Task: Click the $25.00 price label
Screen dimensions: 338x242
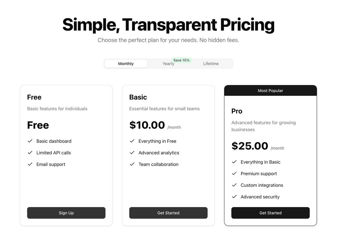Action: tap(250, 146)
